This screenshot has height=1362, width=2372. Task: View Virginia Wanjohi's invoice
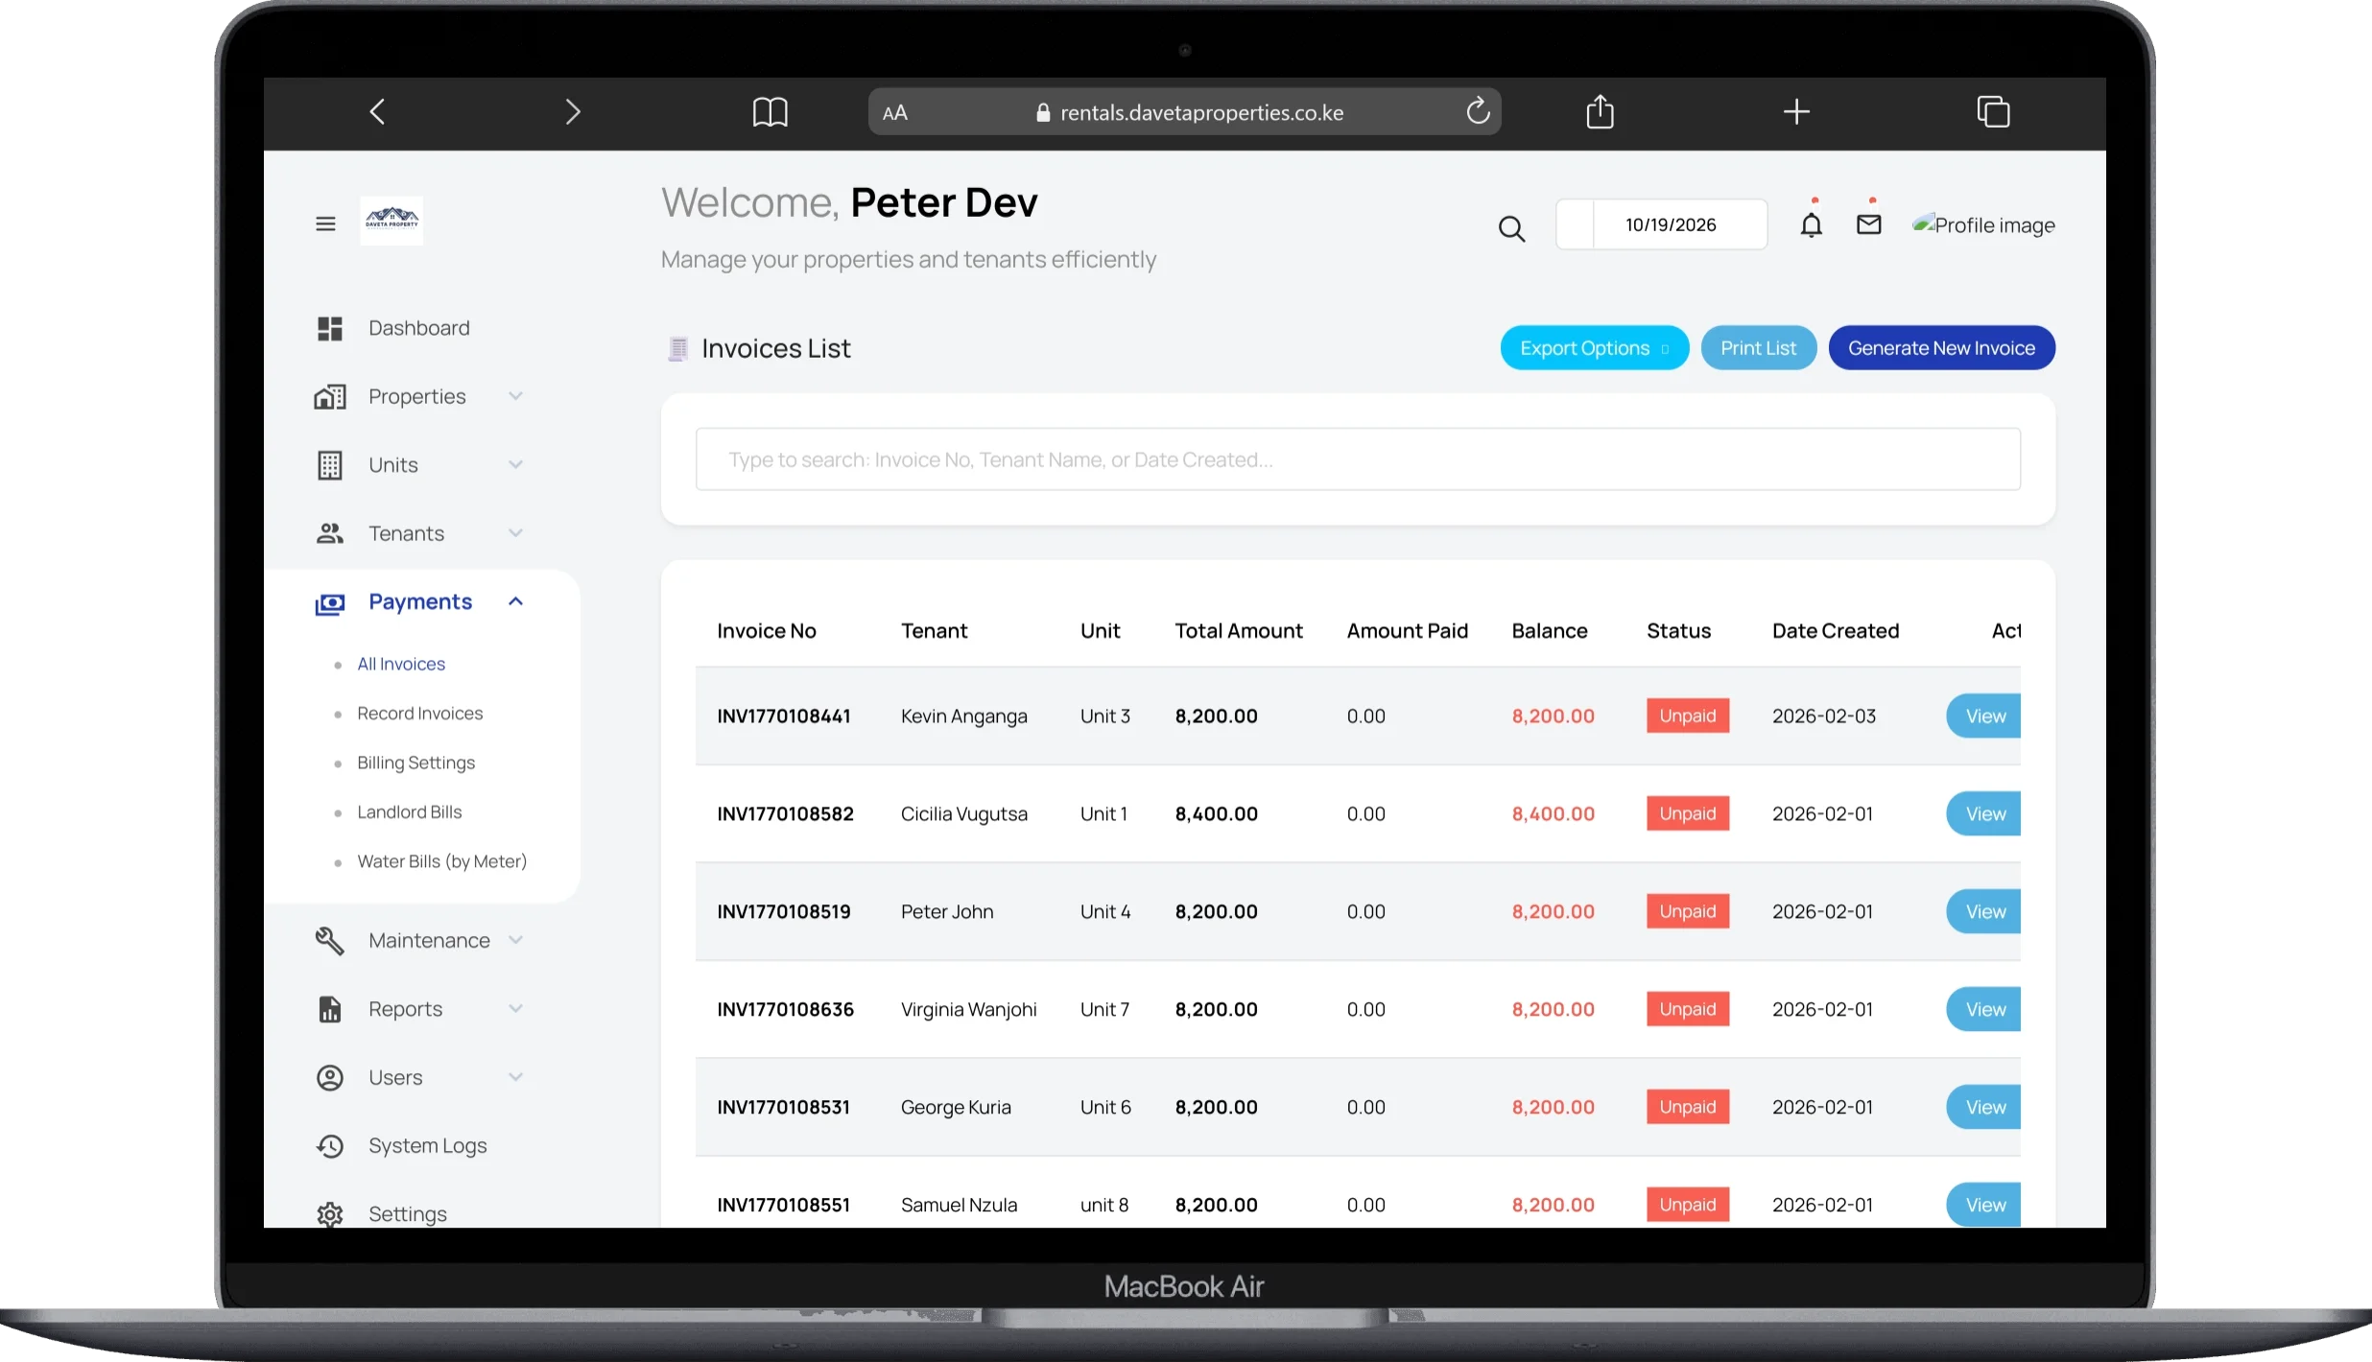[x=1983, y=1010]
